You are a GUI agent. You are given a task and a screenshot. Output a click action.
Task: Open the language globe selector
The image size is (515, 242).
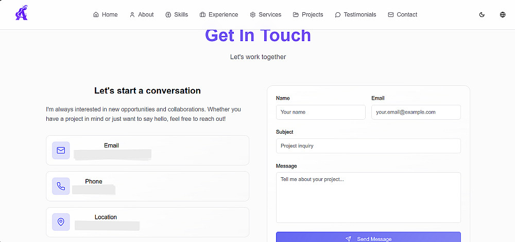(x=503, y=14)
